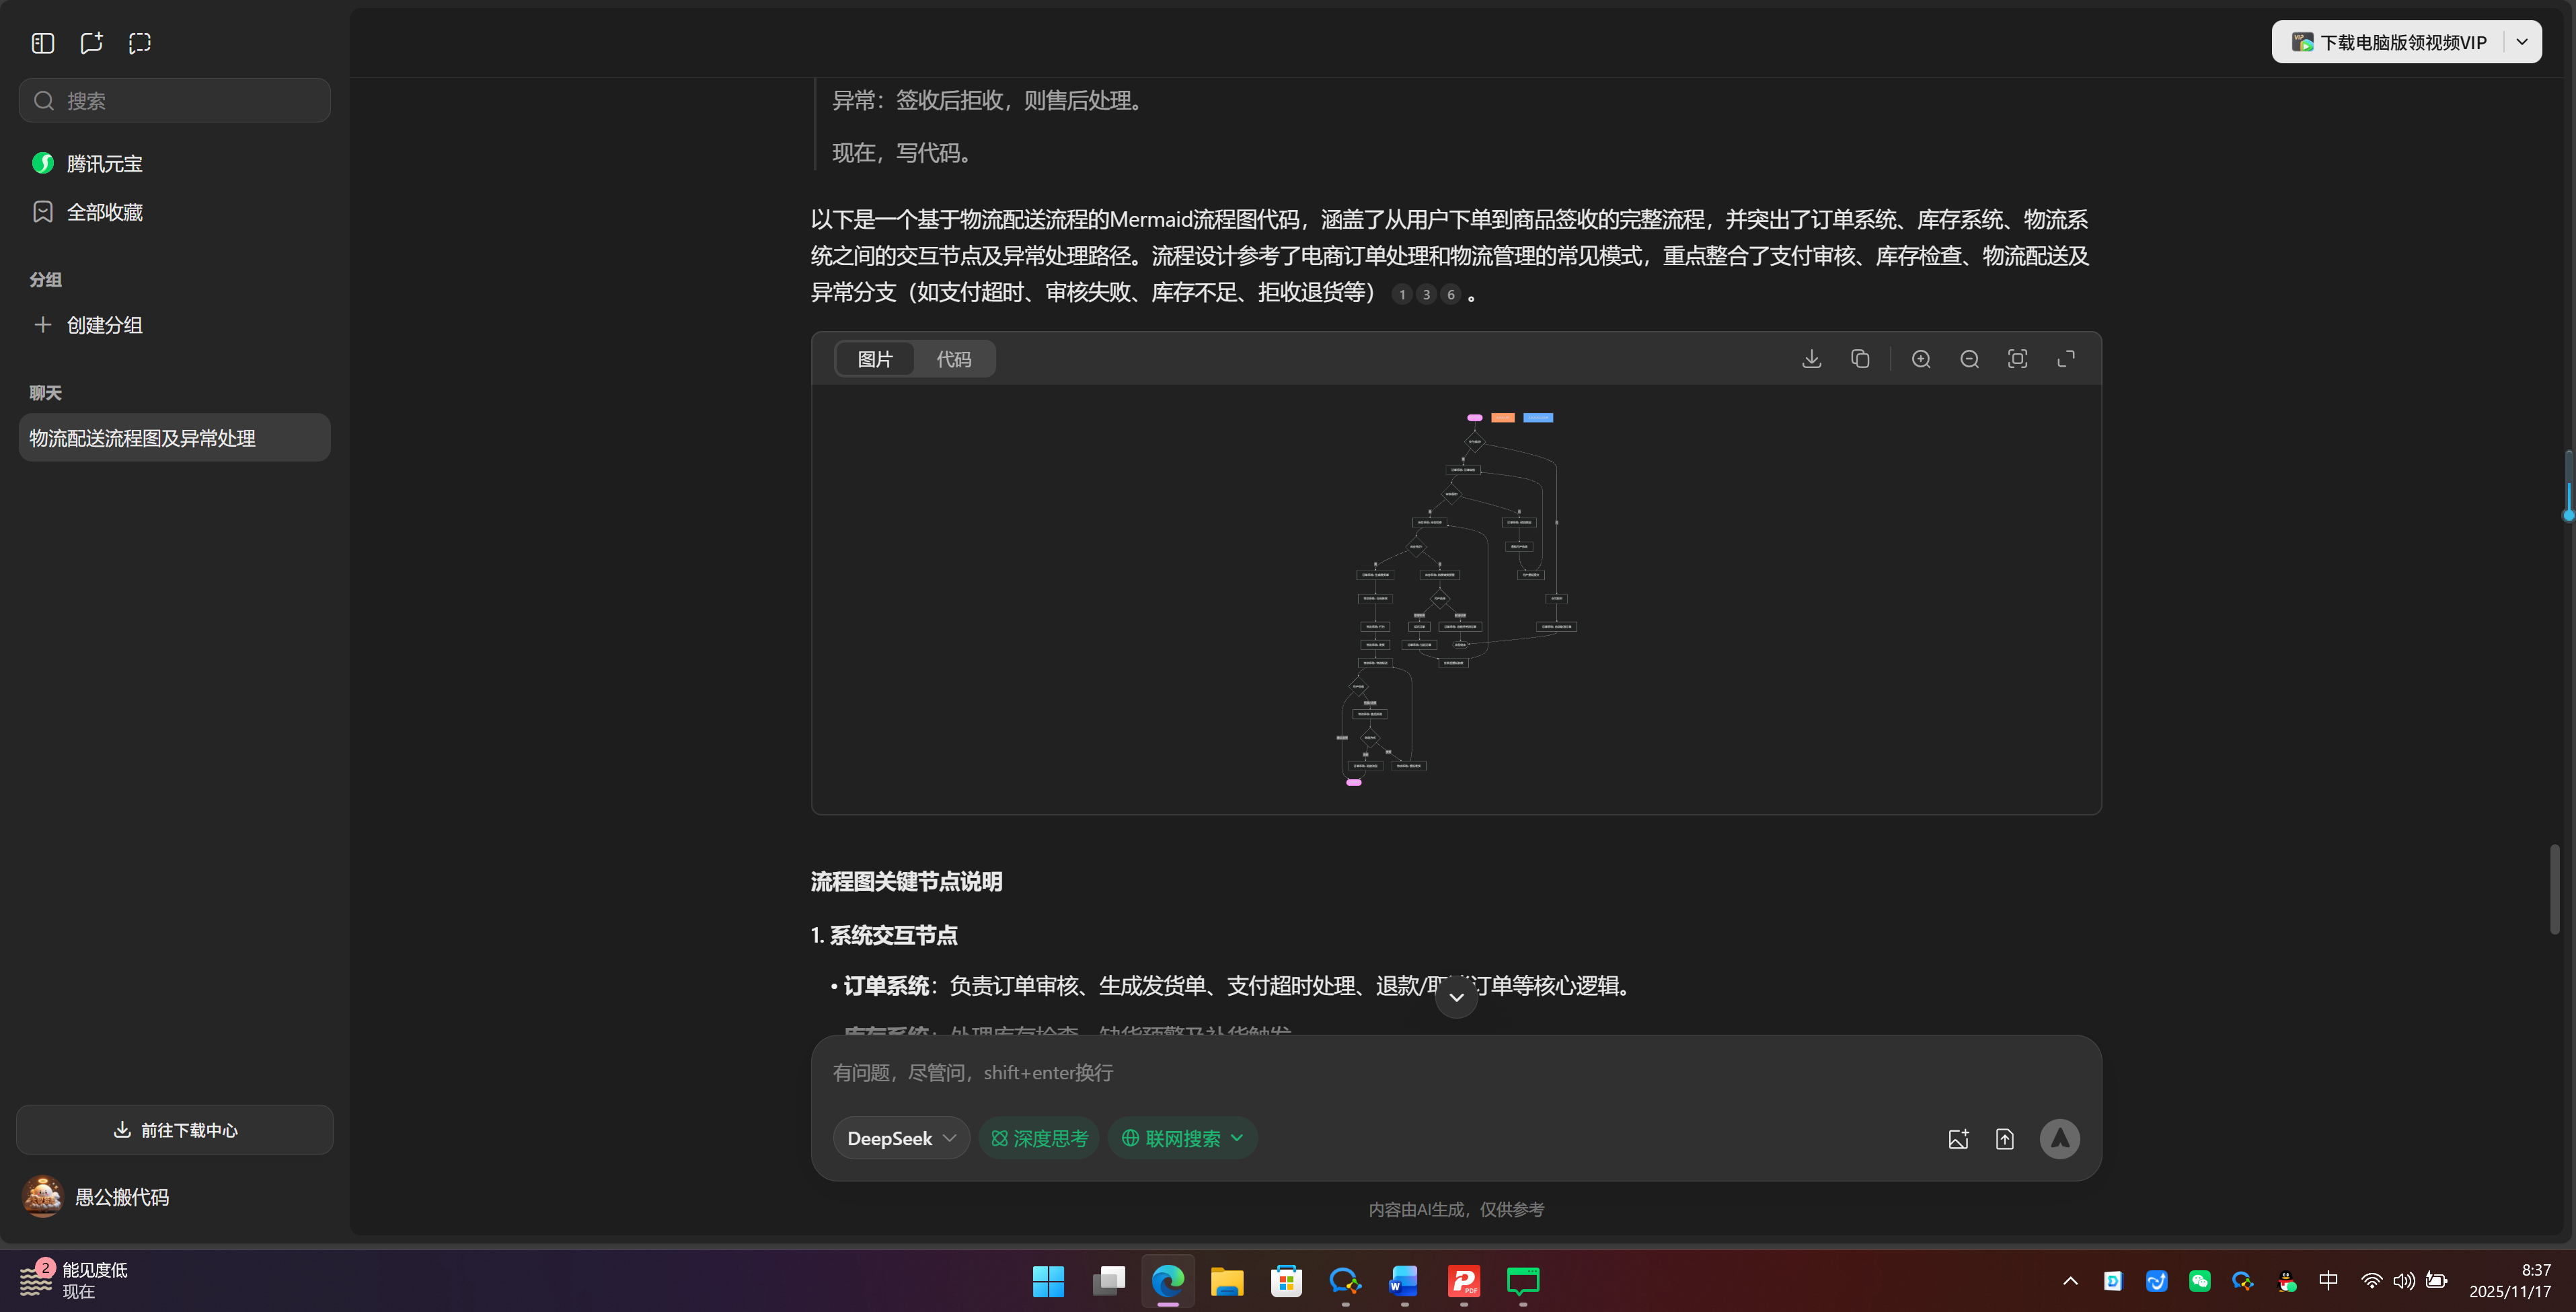Download the Mermaid flowchart image

click(x=1810, y=358)
